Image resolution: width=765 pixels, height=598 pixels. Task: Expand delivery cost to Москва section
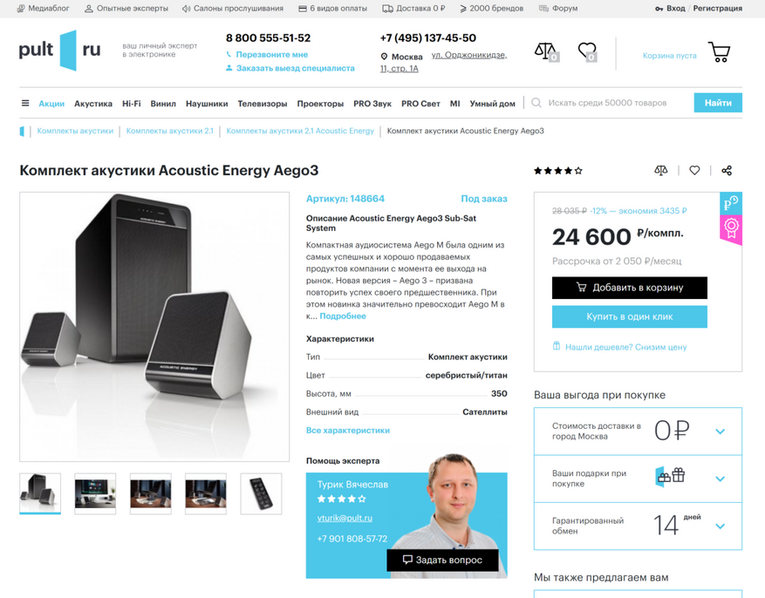click(x=638, y=432)
